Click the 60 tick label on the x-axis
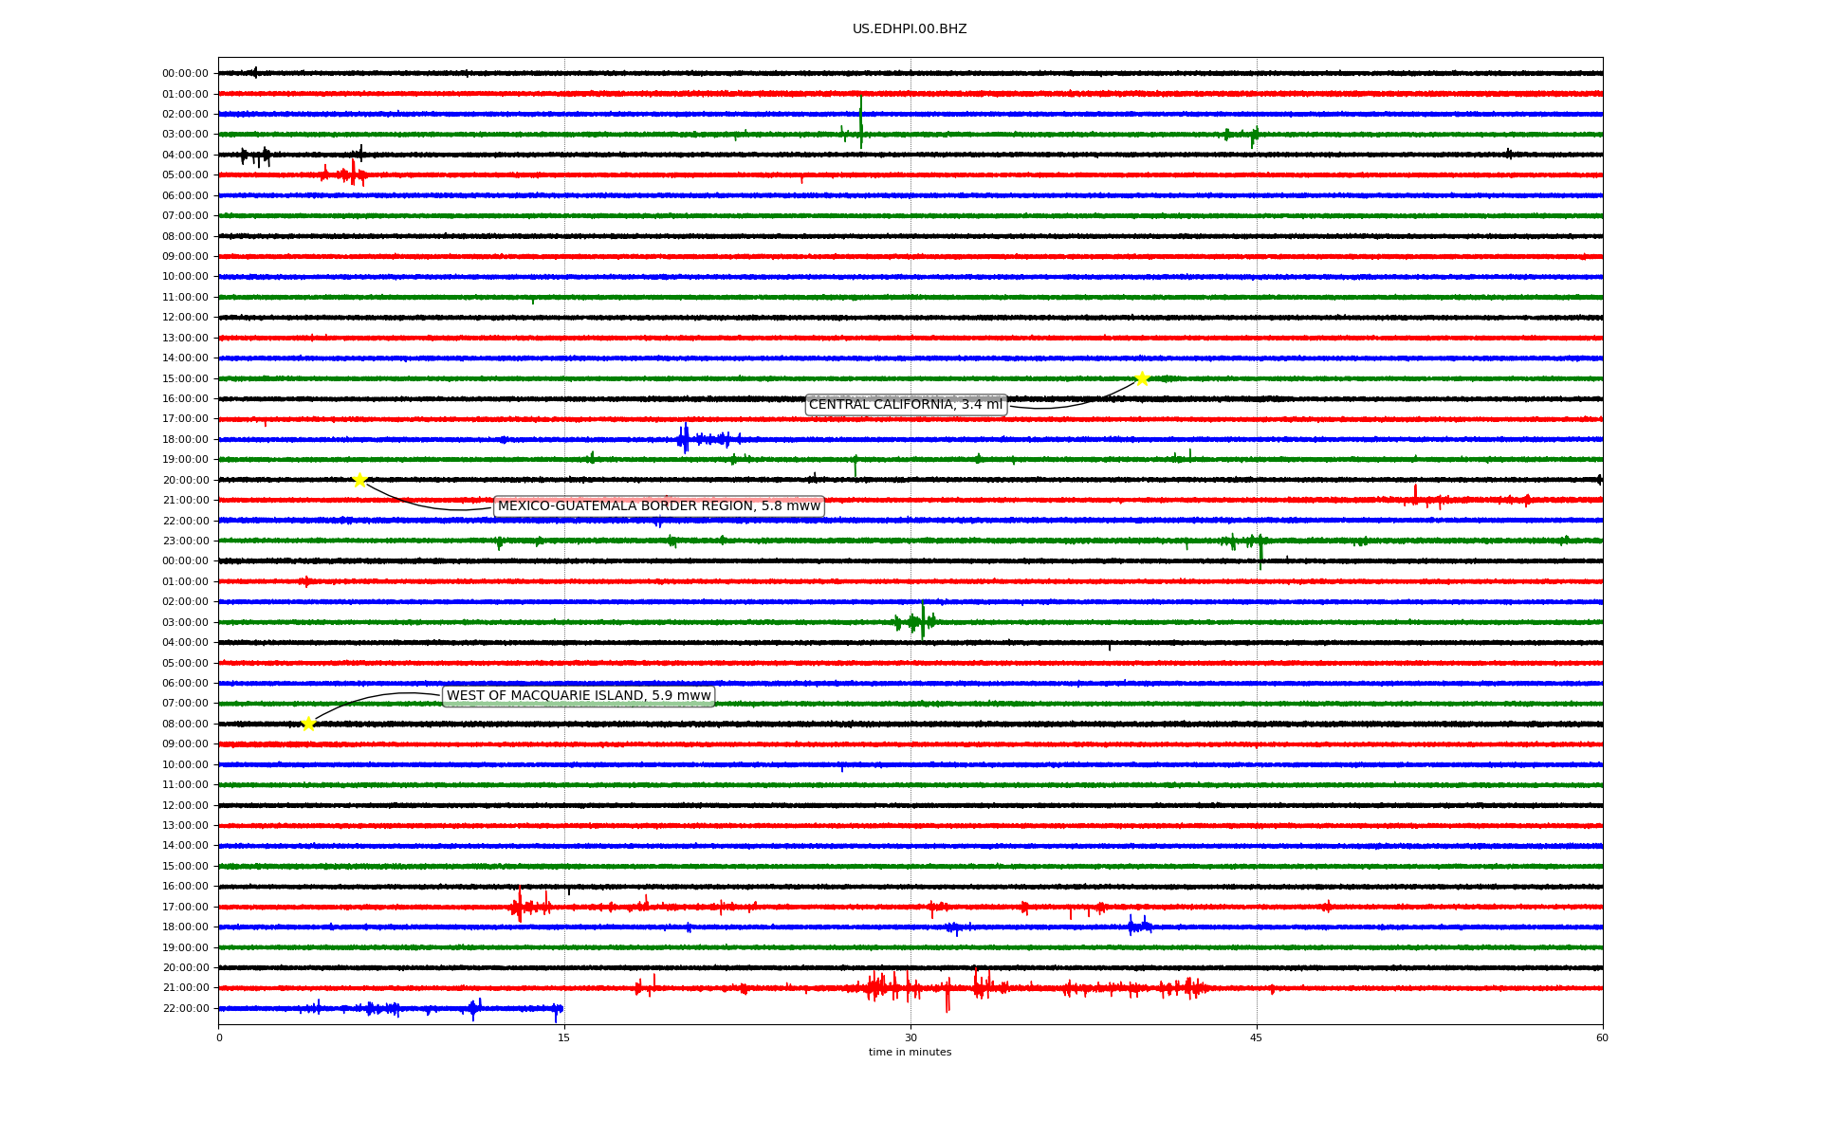Image resolution: width=1821 pixels, height=1138 pixels. pyautogui.click(x=1601, y=1037)
